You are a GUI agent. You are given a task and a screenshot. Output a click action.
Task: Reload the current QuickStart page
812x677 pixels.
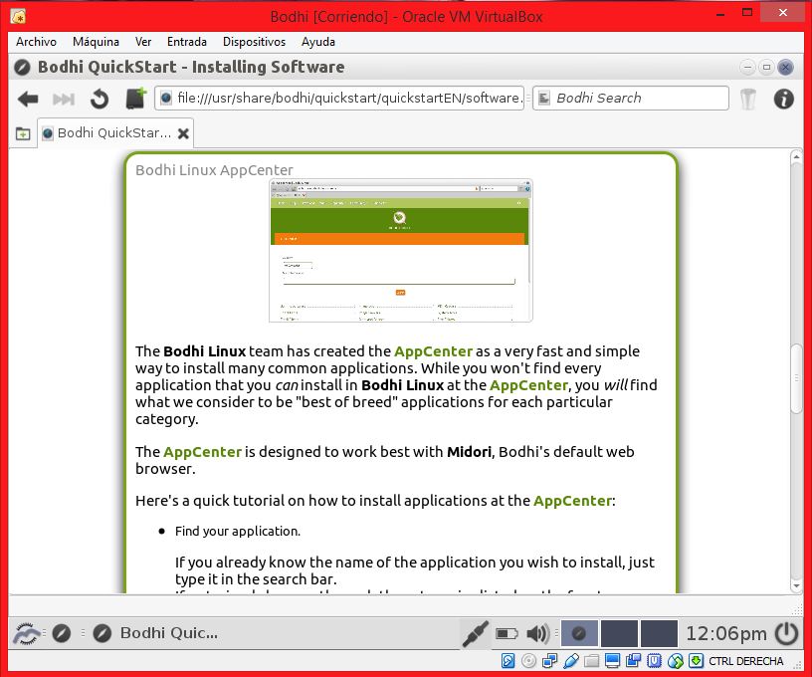100,99
